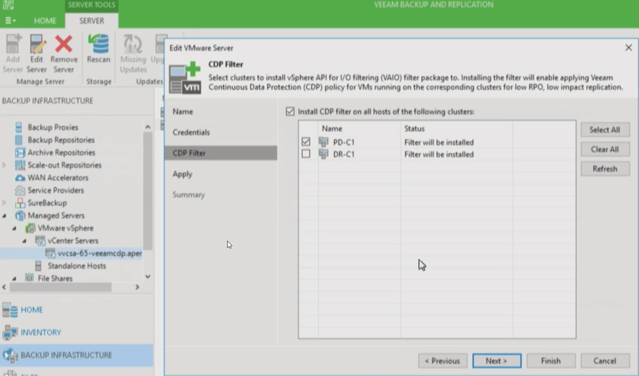This screenshot has width=639, height=376.
Task: Select WAN Accelerators icon in tree
Action: click(x=20, y=178)
